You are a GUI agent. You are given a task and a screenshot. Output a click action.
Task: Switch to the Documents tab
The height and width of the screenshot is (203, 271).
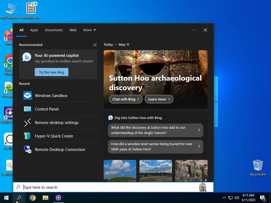(54, 30)
